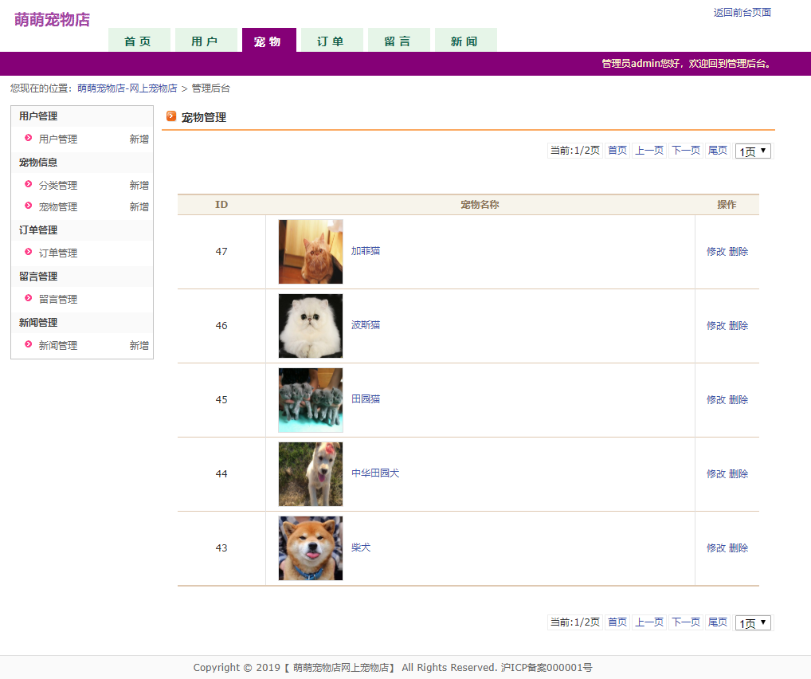811x679 pixels.
Task: Jump to 尾页 using bottom pagination
Action: point(716,622)
